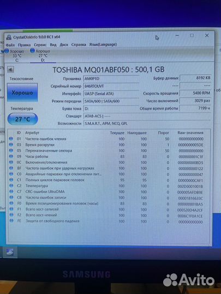The height and width of the screenshot is (294, 221).
Task: Open the Правка menu
Action: point(24,45)
